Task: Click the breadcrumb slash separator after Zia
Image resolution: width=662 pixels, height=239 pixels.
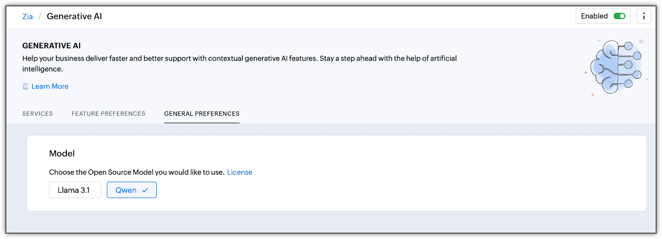Action: pos(40,16)
